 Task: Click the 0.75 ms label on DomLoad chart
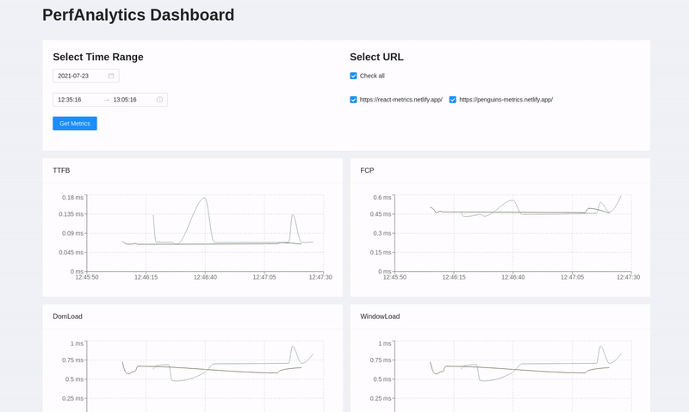72,360
